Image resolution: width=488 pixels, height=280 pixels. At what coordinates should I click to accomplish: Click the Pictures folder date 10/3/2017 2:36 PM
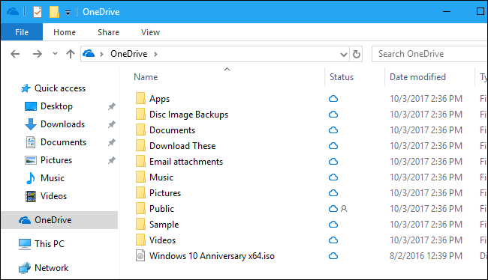[x=426, y=193]
